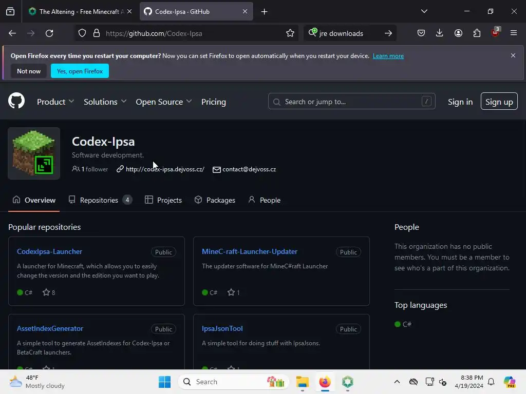Click the Sign up button
Viewport: 526px width, 394px height.
coord(499,101)
